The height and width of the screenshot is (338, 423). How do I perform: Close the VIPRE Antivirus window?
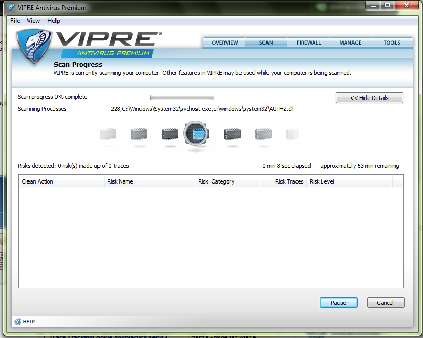407,6
